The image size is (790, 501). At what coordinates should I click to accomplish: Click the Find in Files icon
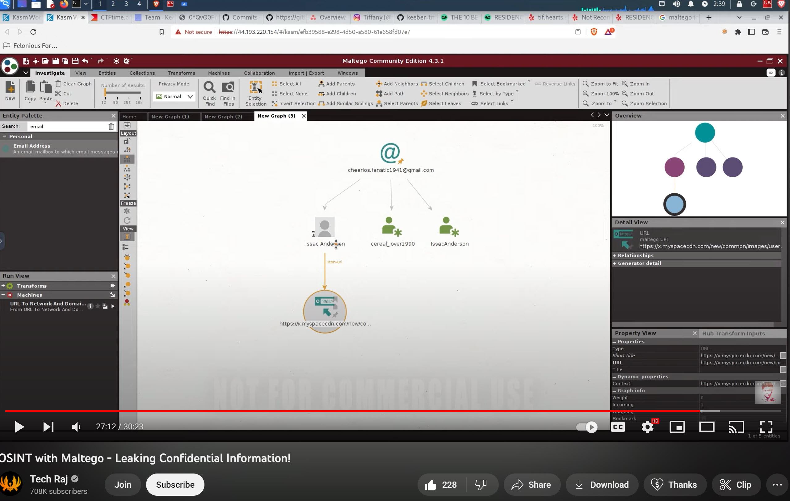click(x=228, y=87)
